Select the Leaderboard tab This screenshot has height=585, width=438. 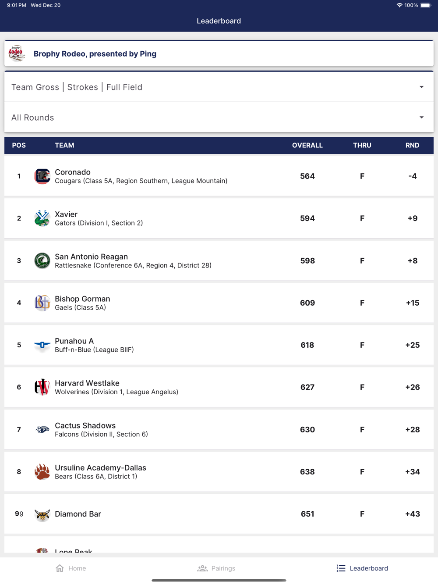[362, 568]
